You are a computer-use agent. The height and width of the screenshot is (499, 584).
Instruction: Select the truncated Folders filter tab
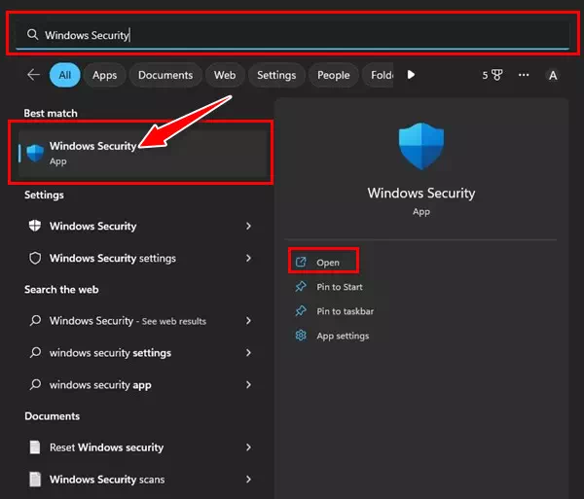pyautogui.click(x=379, y=75)
